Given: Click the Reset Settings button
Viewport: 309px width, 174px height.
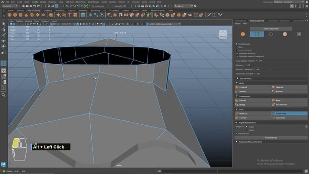Looking at the screenshot, I should (x=271, y=138).
